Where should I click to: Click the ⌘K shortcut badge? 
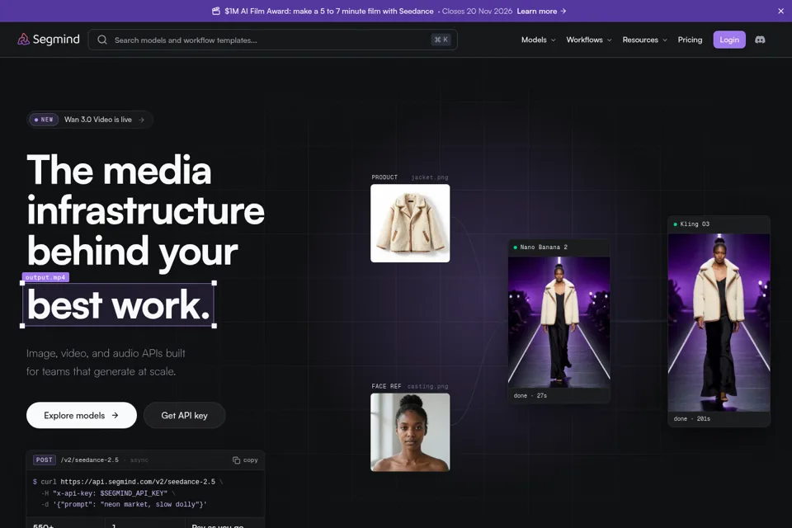[441, 40]
